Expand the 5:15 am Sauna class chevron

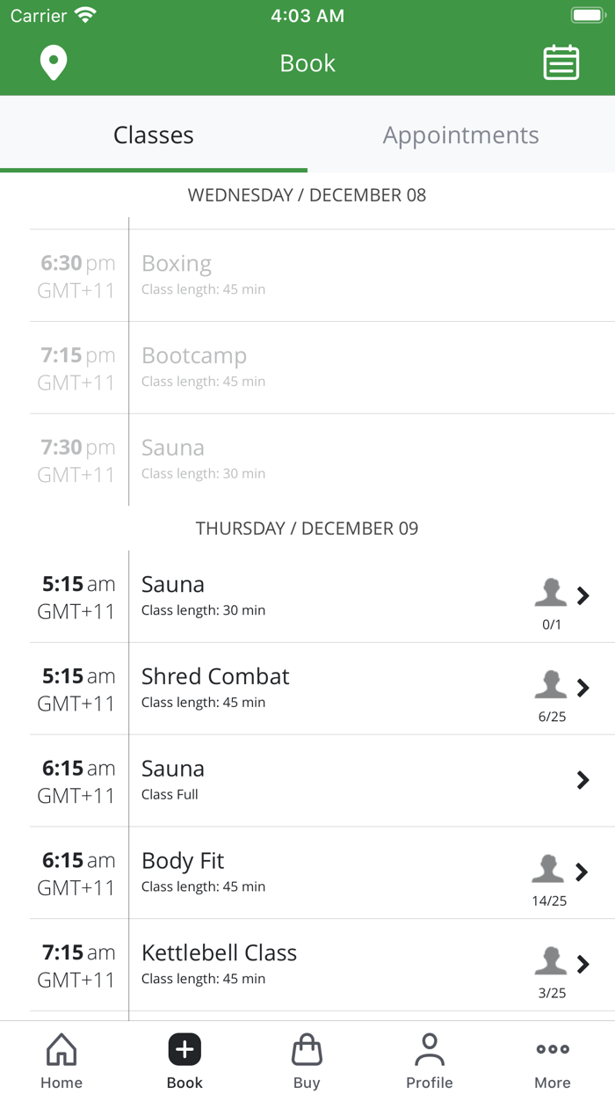click(582, 595)
